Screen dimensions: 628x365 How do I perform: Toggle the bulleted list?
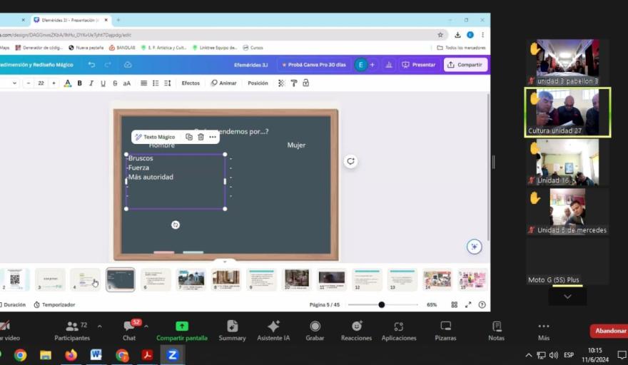click(x=156, y=83)
